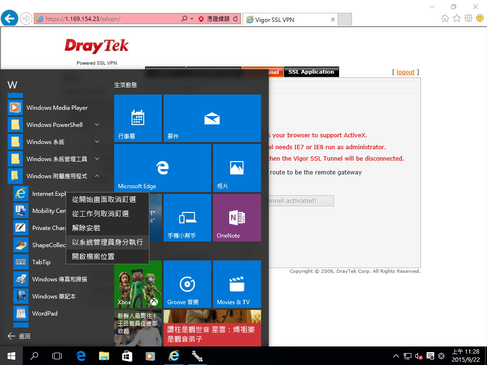Click the certificate error indicator 憑證錯誤
This screenshot has height=365, width=487.
[214, 19]
